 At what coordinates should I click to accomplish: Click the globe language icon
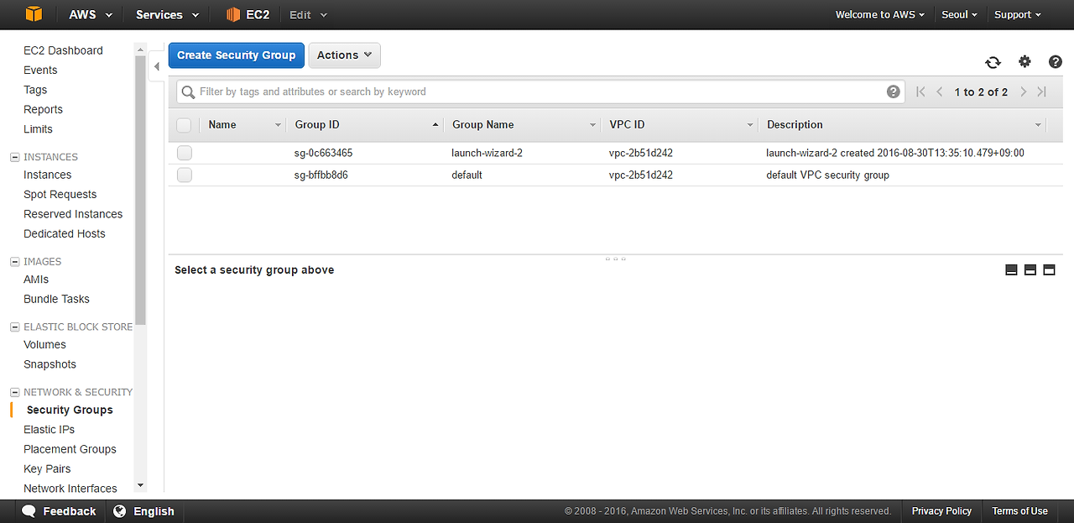pos(120,511)
